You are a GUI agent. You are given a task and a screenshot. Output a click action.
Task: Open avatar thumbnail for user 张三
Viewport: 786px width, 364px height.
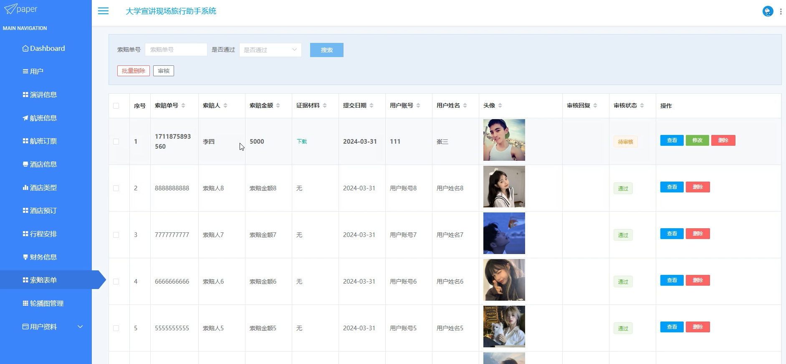504,140
